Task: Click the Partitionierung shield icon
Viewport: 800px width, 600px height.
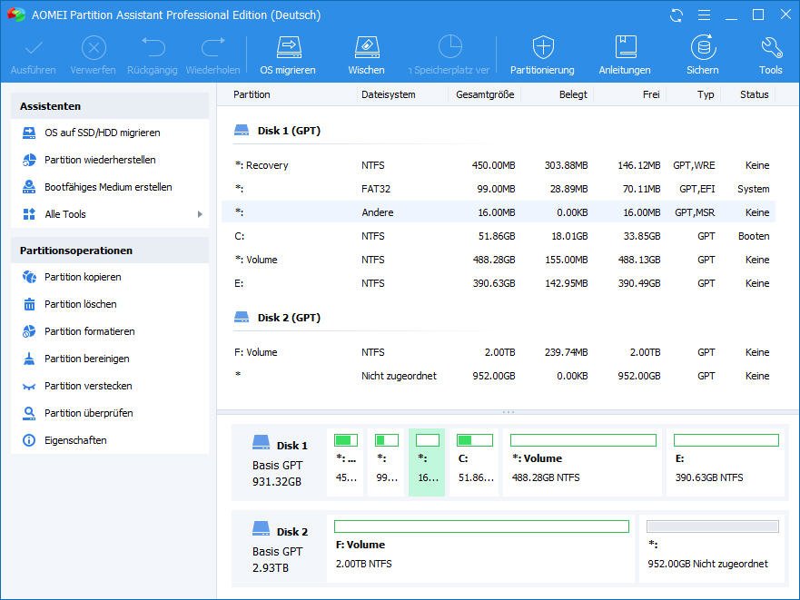Action: [542, 47]
